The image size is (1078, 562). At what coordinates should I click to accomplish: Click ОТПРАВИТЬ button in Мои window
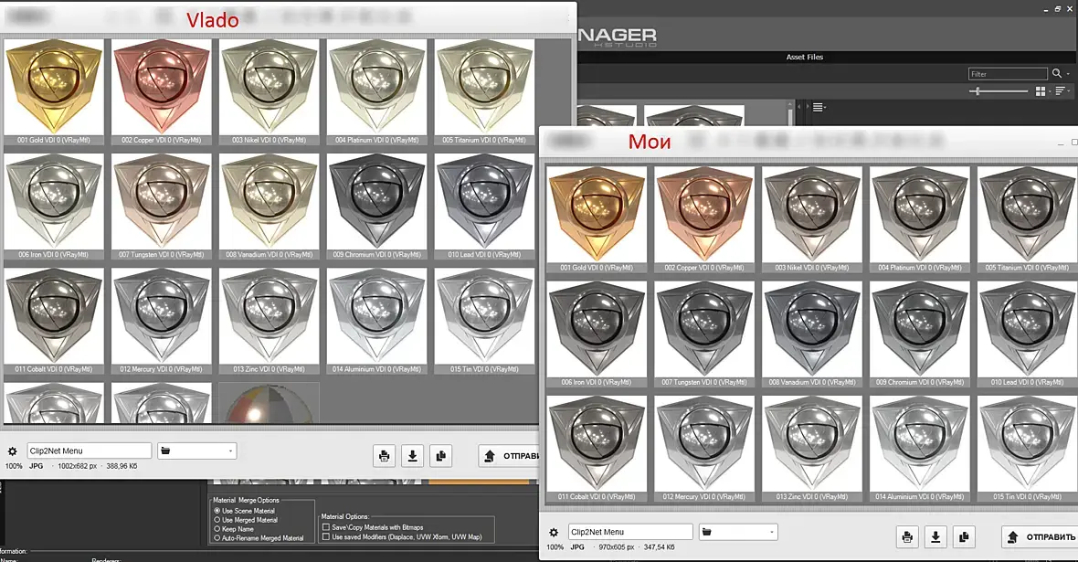pyautogui.click(x=1041, y=537)
